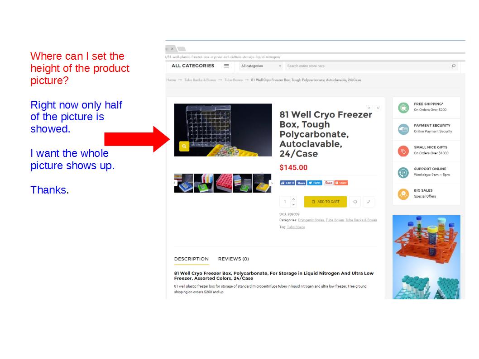Share the product with the Tweet button
Image resolution: width=479 pixels, height=359 pixels.
pyautogui.click(x=315, y=183)
